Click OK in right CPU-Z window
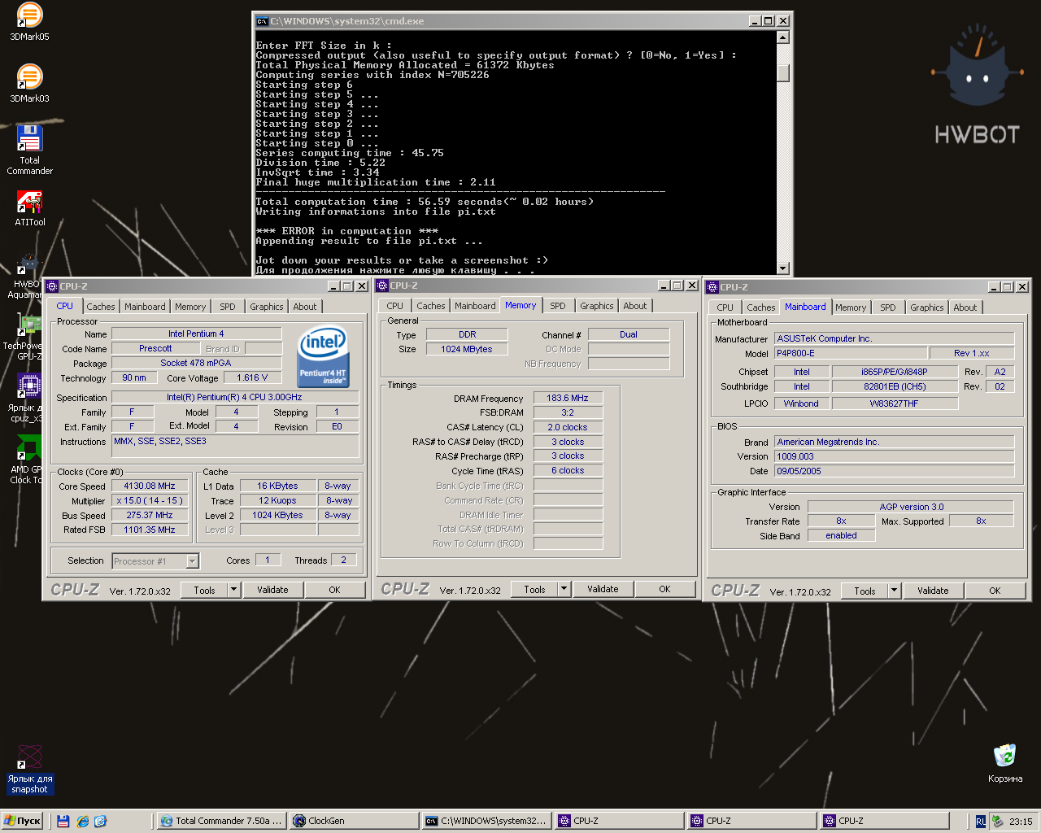Image resolution: width=1041 pixels, height=833 pixels. click(x=995, y=591)
